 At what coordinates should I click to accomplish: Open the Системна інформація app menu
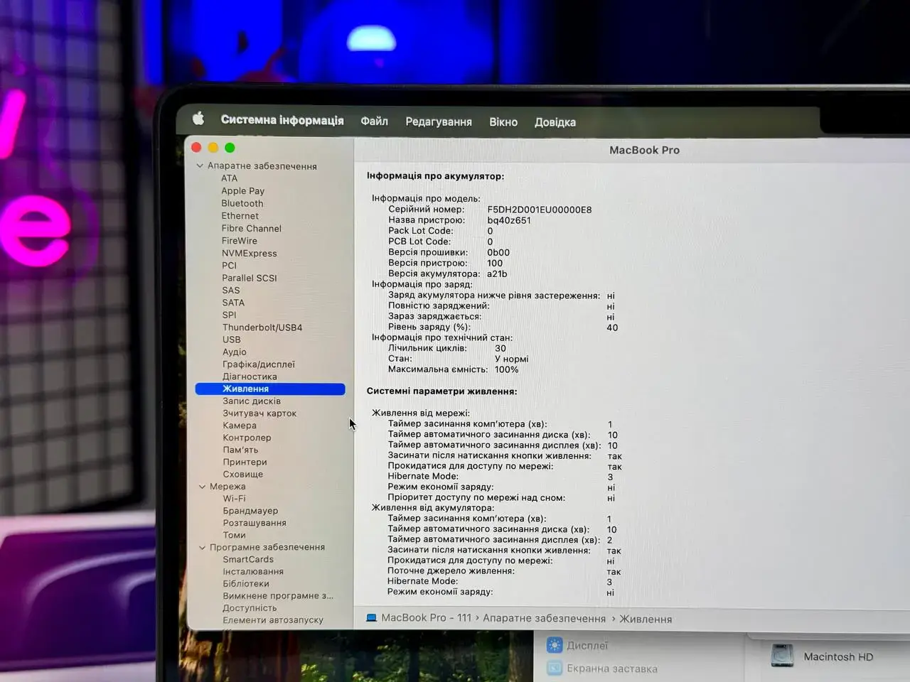[282, 120]
